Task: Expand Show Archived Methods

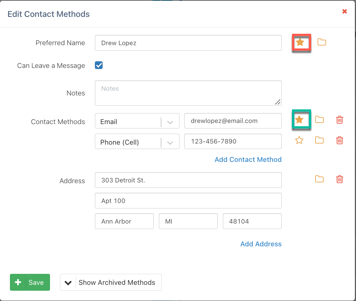Action: (x=111, y=282)
